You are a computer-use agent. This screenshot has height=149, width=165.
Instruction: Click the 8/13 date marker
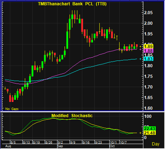pyautogui.click(x=26, y=143)
